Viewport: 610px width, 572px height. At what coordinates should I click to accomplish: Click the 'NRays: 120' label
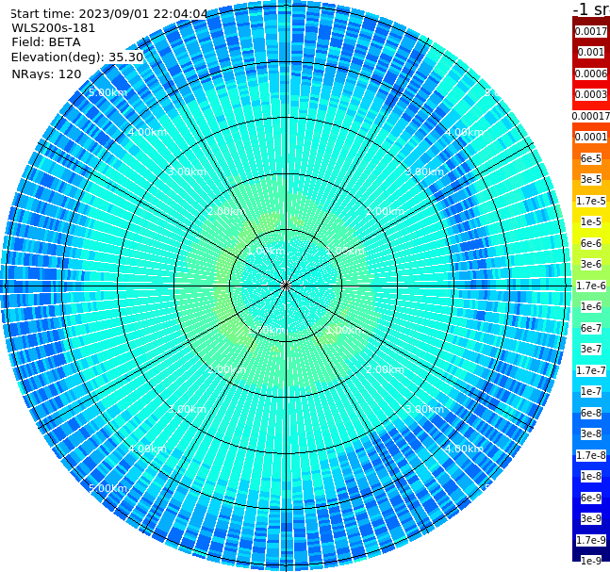point(46,74)
